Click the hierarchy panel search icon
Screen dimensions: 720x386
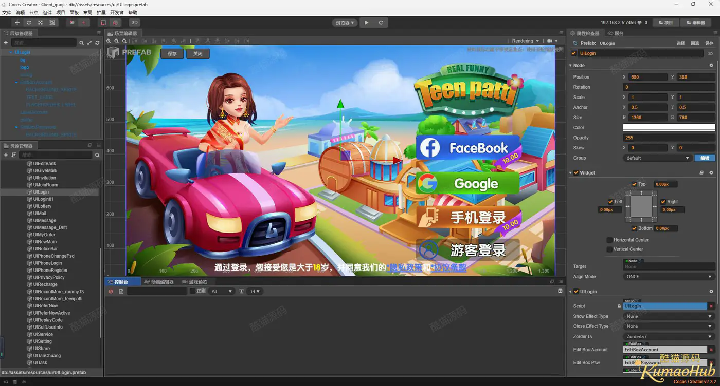coord(81,43)
